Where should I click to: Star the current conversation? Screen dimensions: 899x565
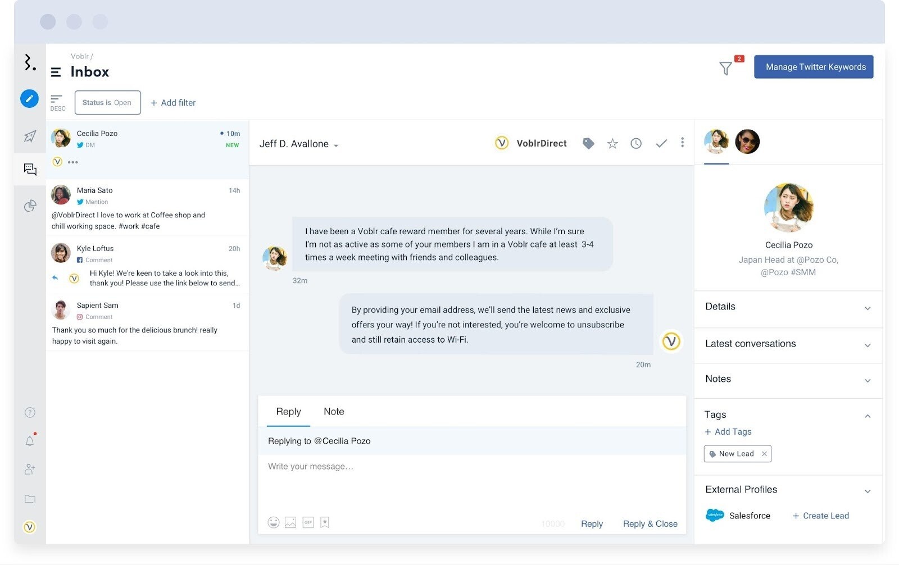(x=612, y=144)
